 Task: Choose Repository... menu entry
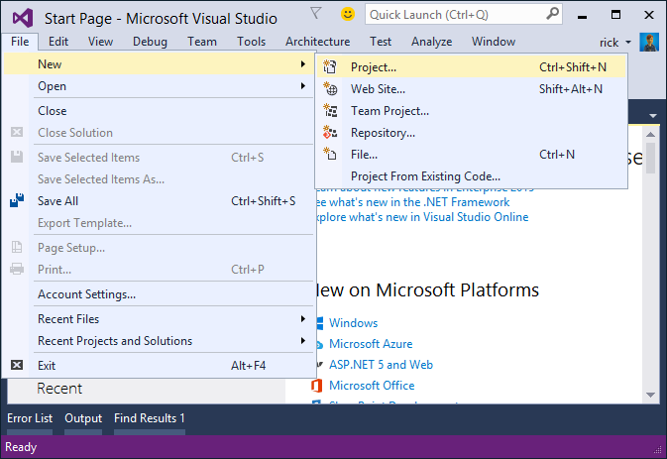472,133
